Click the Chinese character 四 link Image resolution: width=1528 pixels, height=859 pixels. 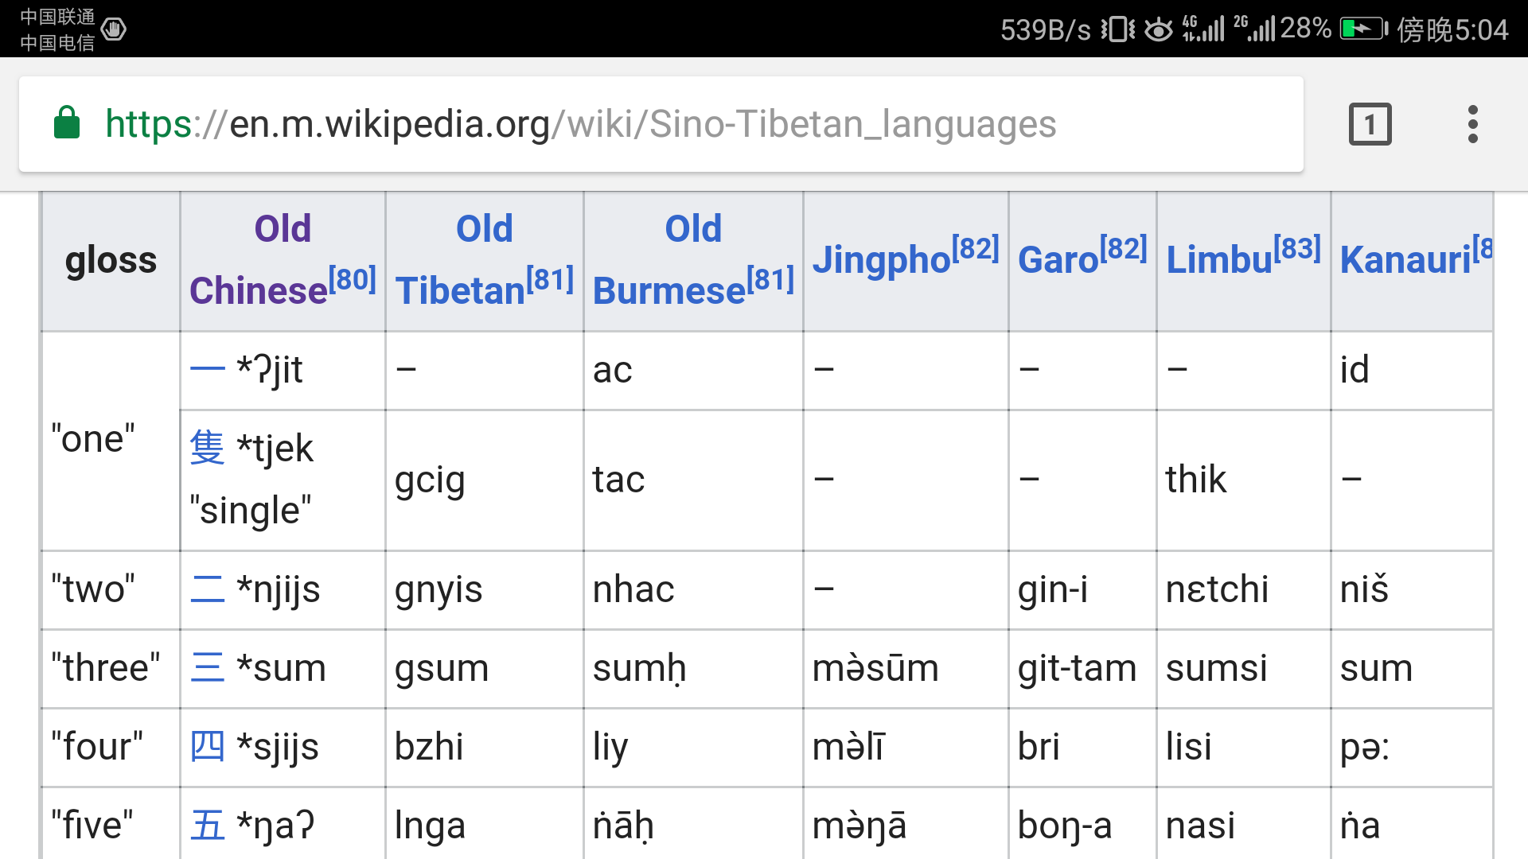[207, 747]
